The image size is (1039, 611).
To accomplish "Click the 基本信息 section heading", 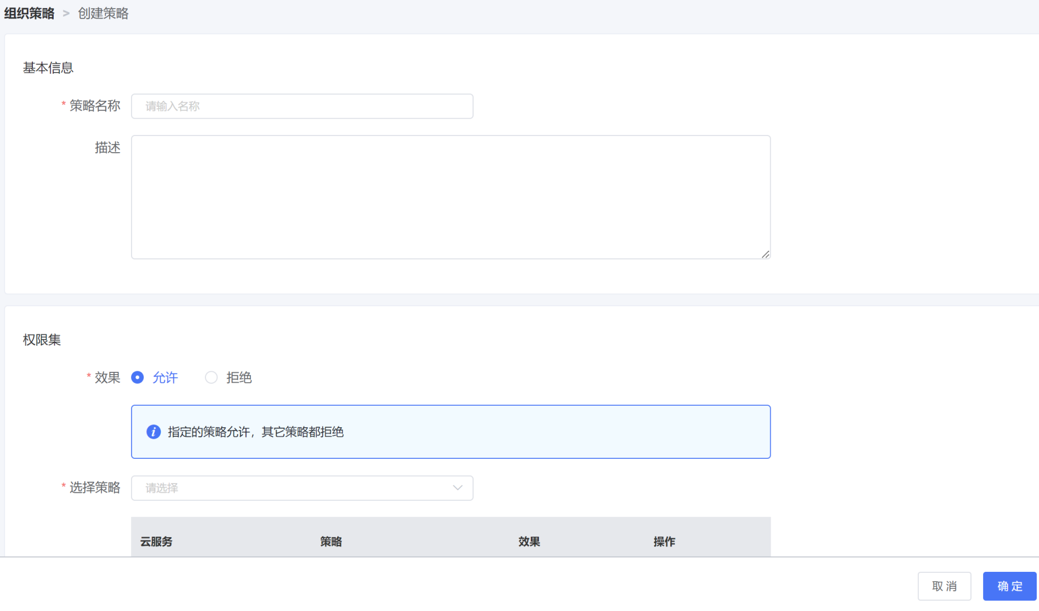I will click(48, 68).
